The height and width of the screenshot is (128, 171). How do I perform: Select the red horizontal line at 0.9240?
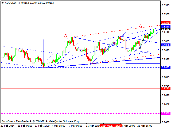coord(80,23)
